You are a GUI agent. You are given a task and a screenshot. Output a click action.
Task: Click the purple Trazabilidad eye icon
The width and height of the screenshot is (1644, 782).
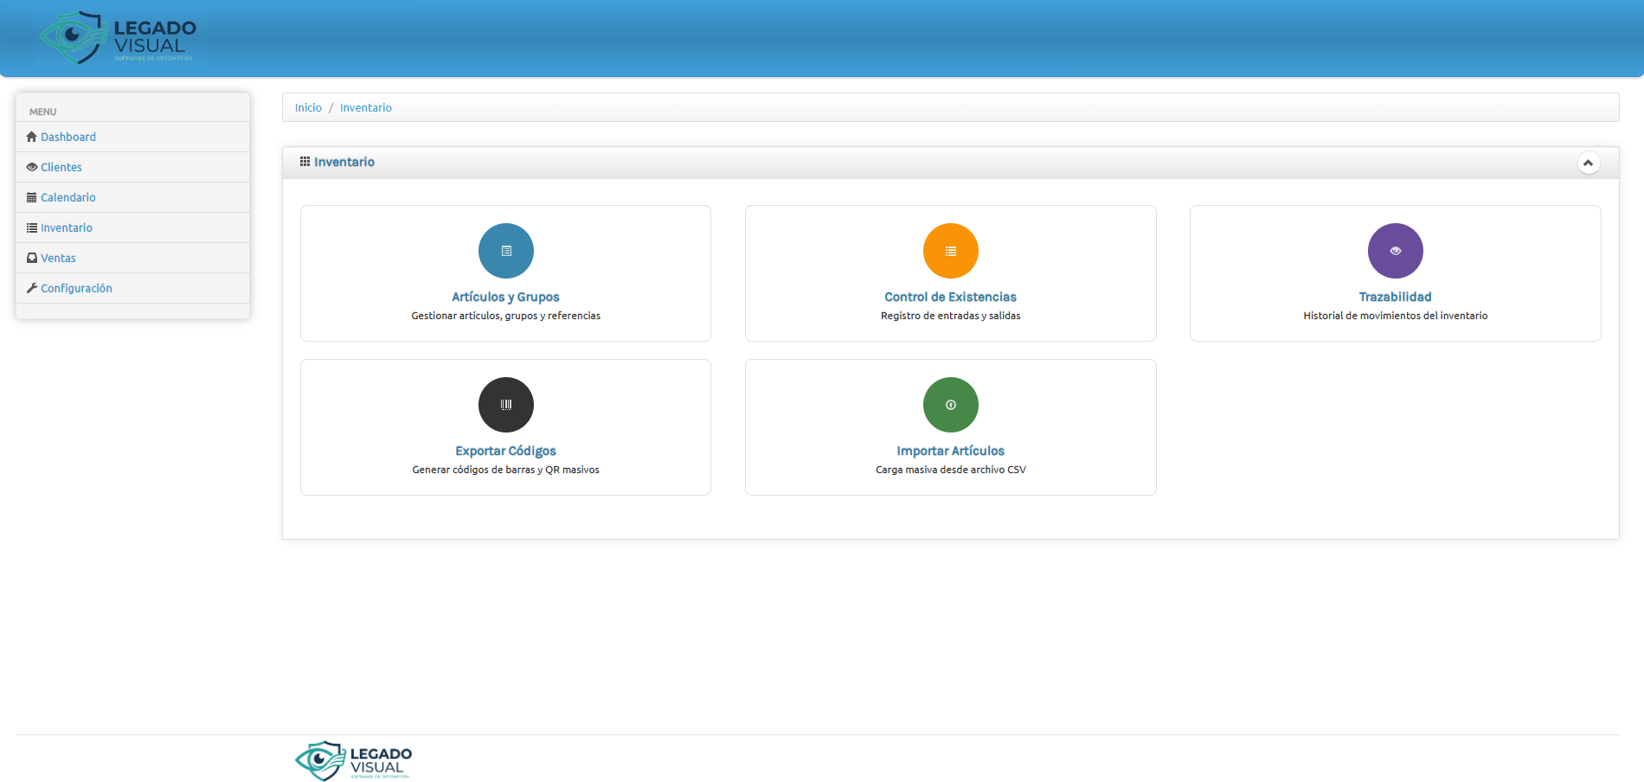tap(1395, 251)
